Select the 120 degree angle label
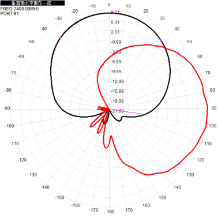The height and width of the screenshot is (218, 218). [200, 160]
